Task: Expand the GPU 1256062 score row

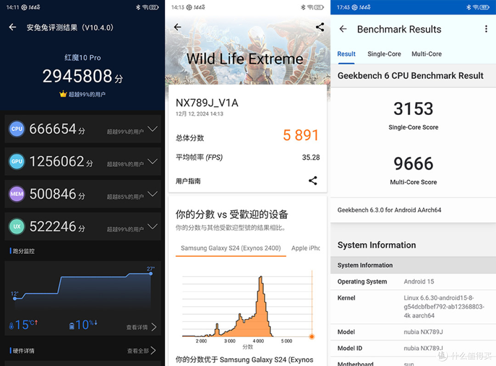Action: tap(152, 161)
